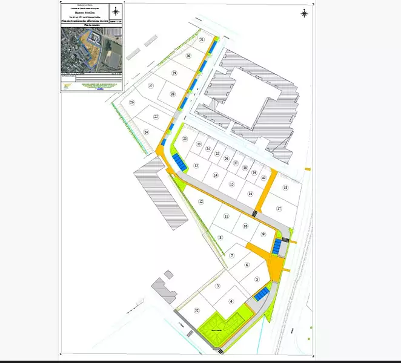This screenshot has width=401, height=363.
Task: Click the blue parking block beside lot 5
Action: click(261, 294)
